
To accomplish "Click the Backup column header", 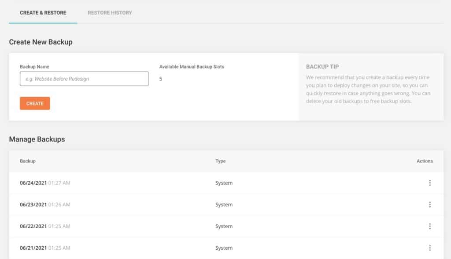I will click(x=28, y=161).
